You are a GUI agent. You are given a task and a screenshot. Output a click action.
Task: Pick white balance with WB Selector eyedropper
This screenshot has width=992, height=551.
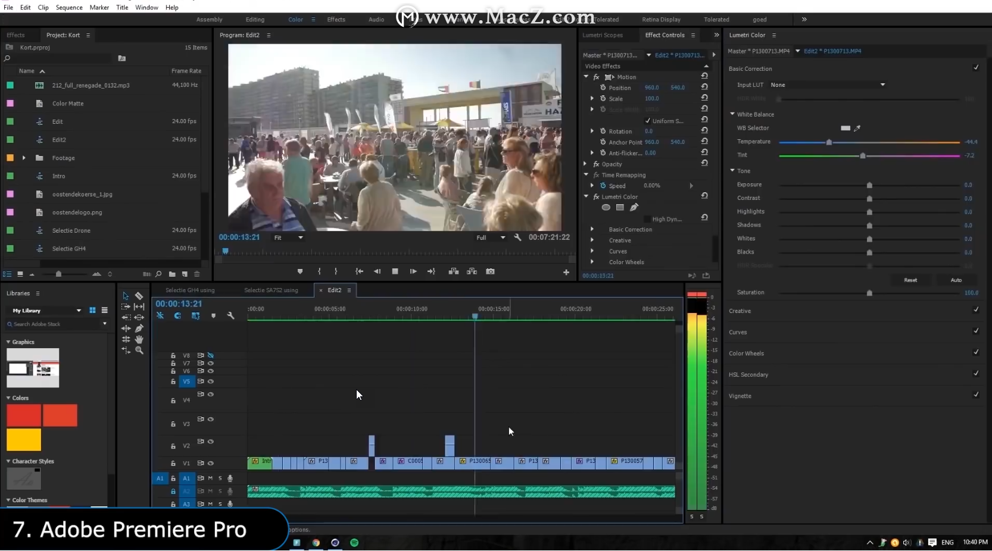[857, 128]
